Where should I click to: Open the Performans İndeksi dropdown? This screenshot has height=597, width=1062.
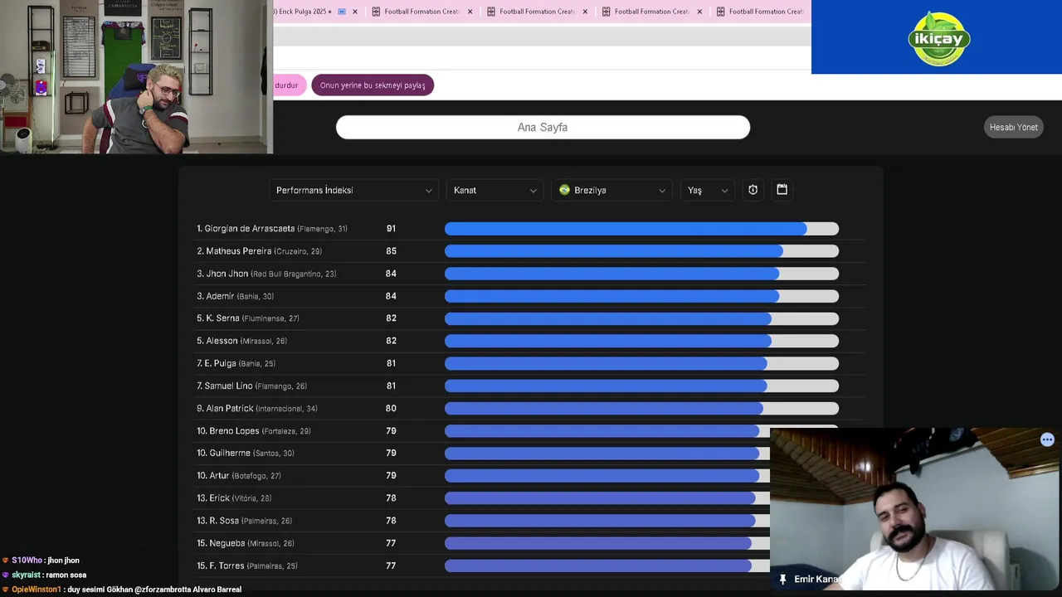click(354, 190)
